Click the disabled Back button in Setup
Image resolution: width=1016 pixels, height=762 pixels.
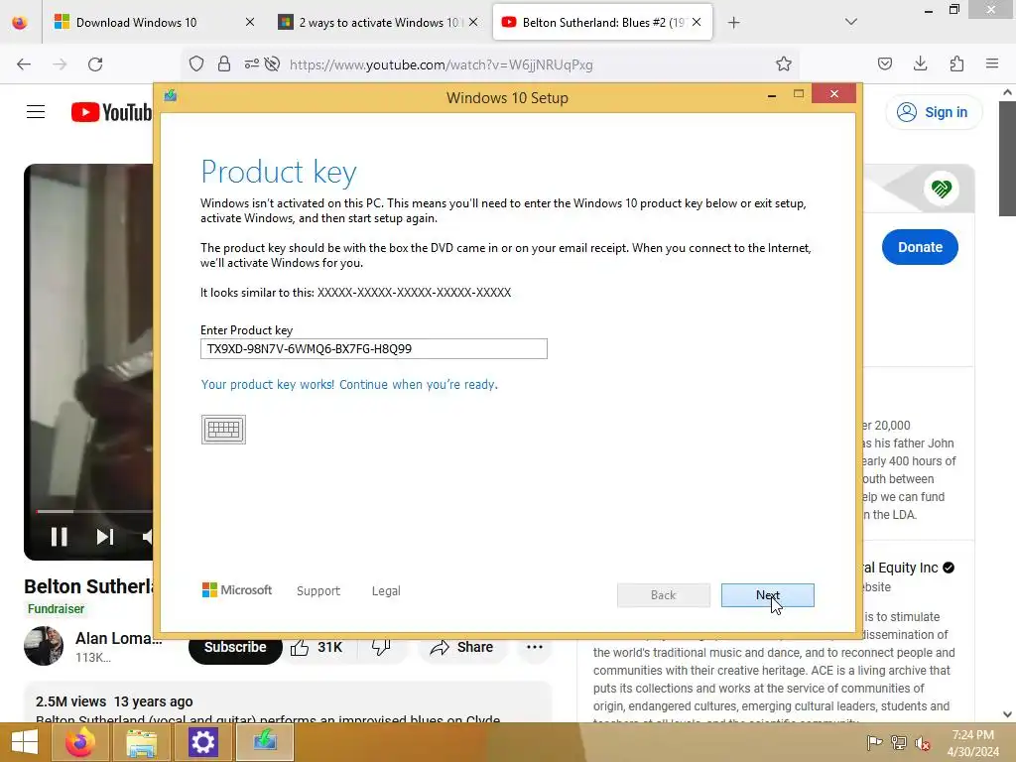(x=664, y=595)
